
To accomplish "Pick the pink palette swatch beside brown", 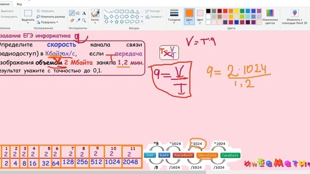I will (x=225, y=16).
